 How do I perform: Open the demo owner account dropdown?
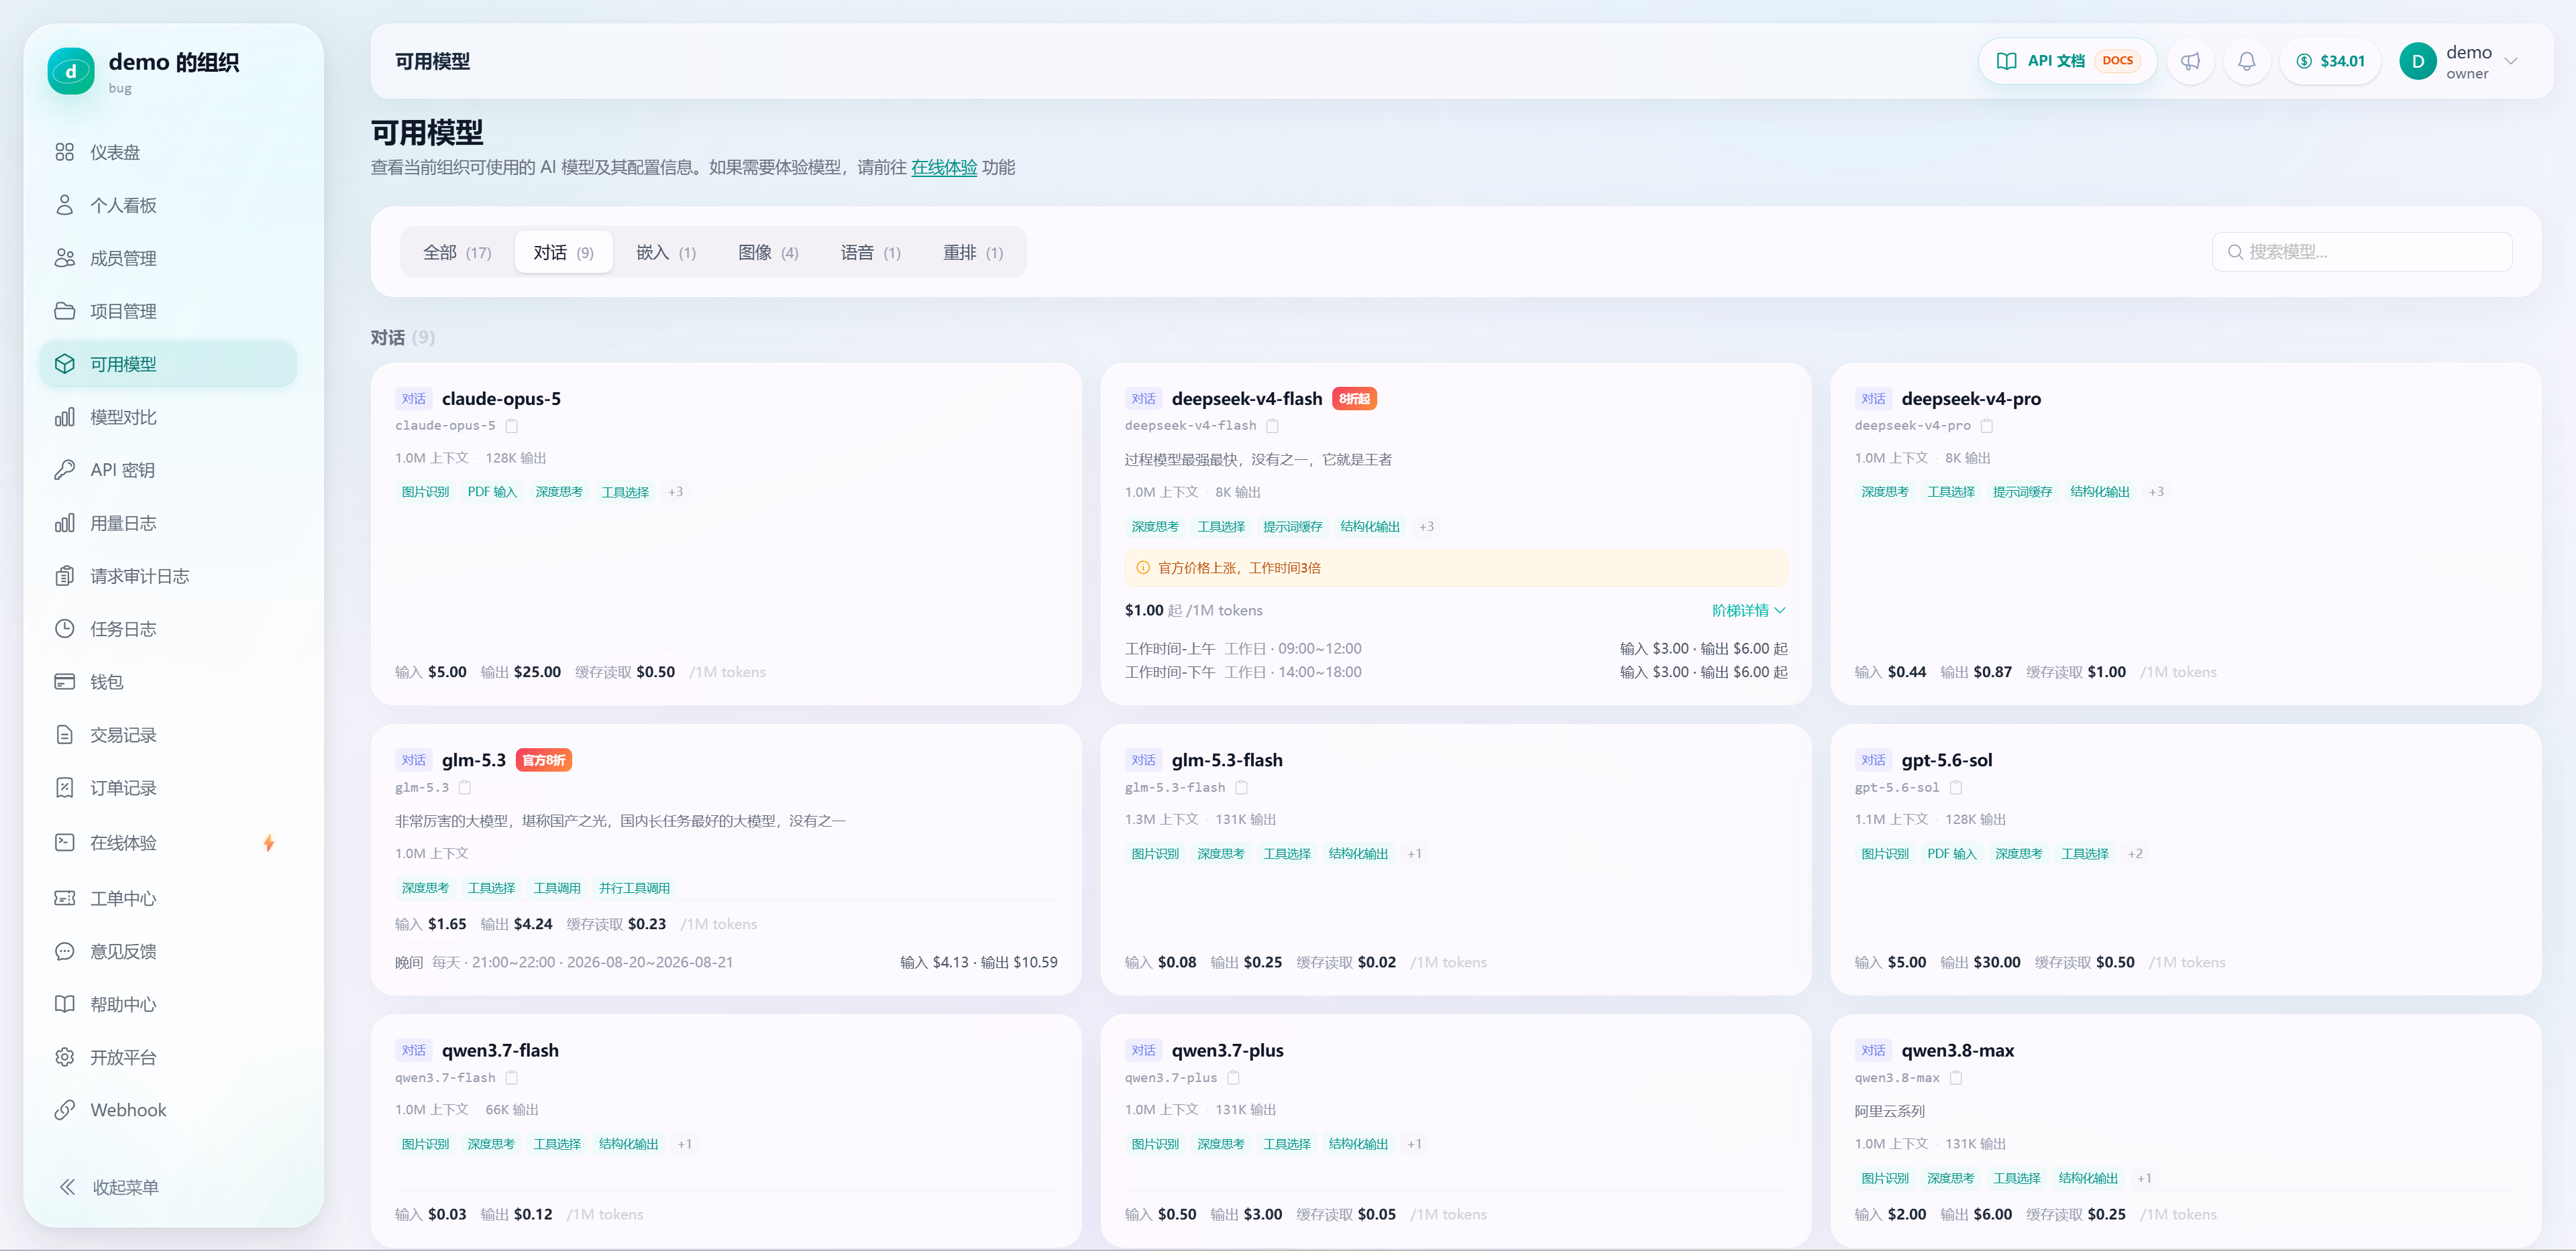[2459, 61]
